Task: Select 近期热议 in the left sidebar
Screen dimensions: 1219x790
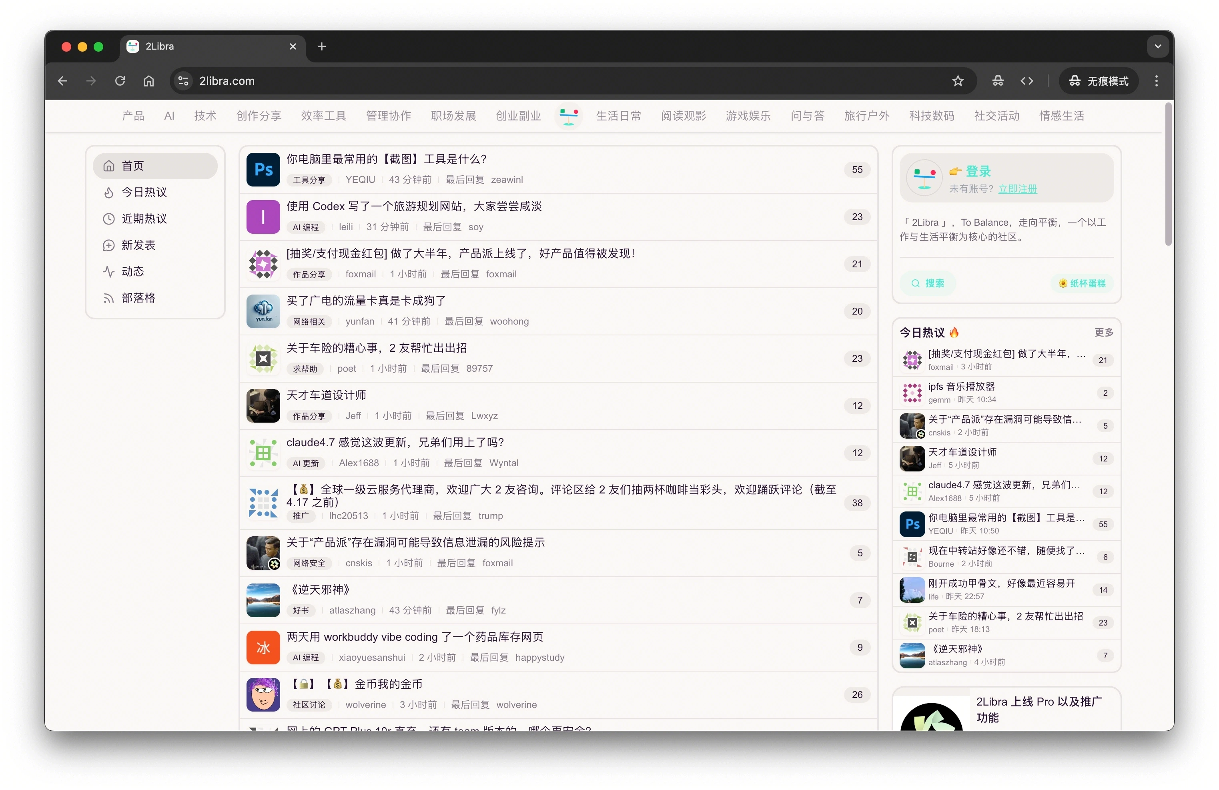Action: pos(144,219)
